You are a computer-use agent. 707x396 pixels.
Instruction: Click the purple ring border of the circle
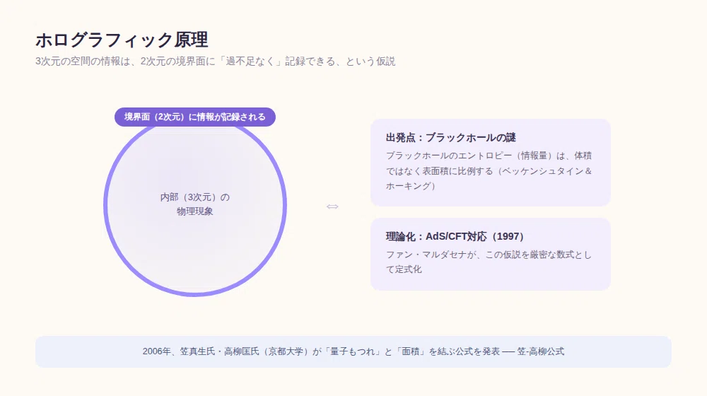(105, 205)
